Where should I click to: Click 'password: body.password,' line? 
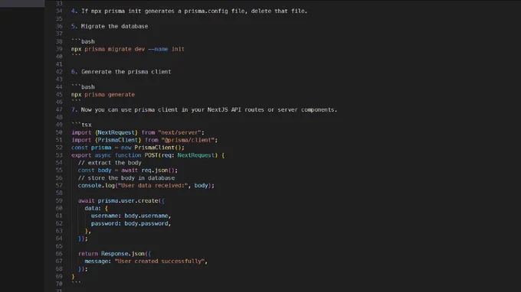131,223
